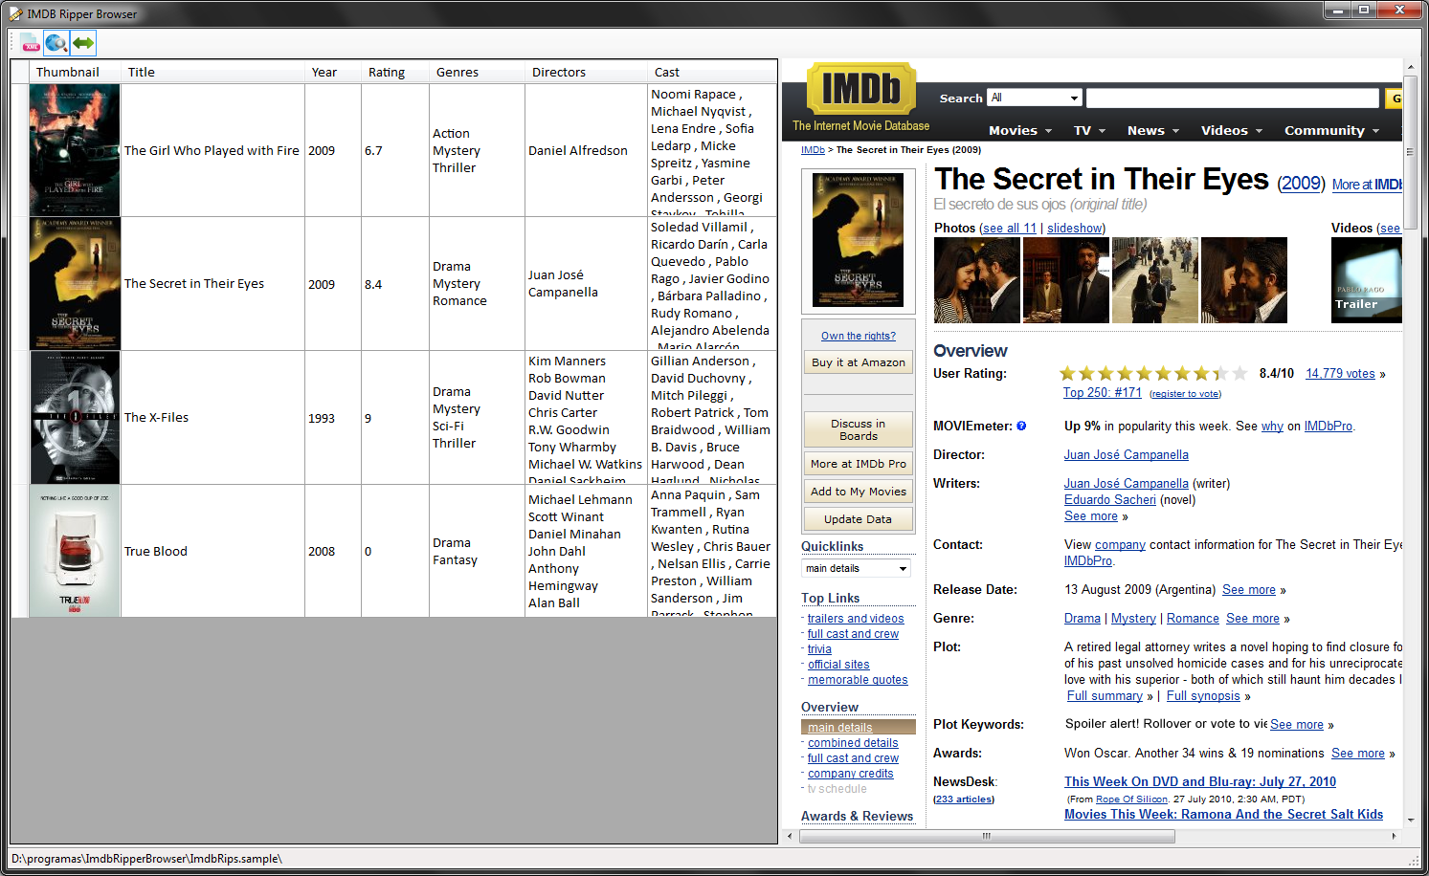Click the 14,779 votes link

pos(1340,374)
